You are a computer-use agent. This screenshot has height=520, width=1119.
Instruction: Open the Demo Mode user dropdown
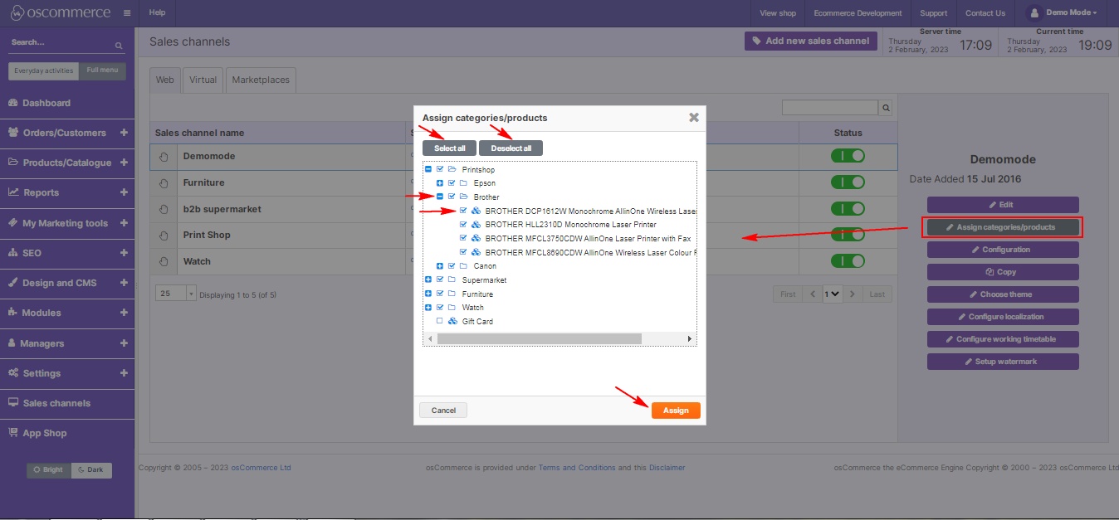pyautogui.click(x=1062, y=13)
